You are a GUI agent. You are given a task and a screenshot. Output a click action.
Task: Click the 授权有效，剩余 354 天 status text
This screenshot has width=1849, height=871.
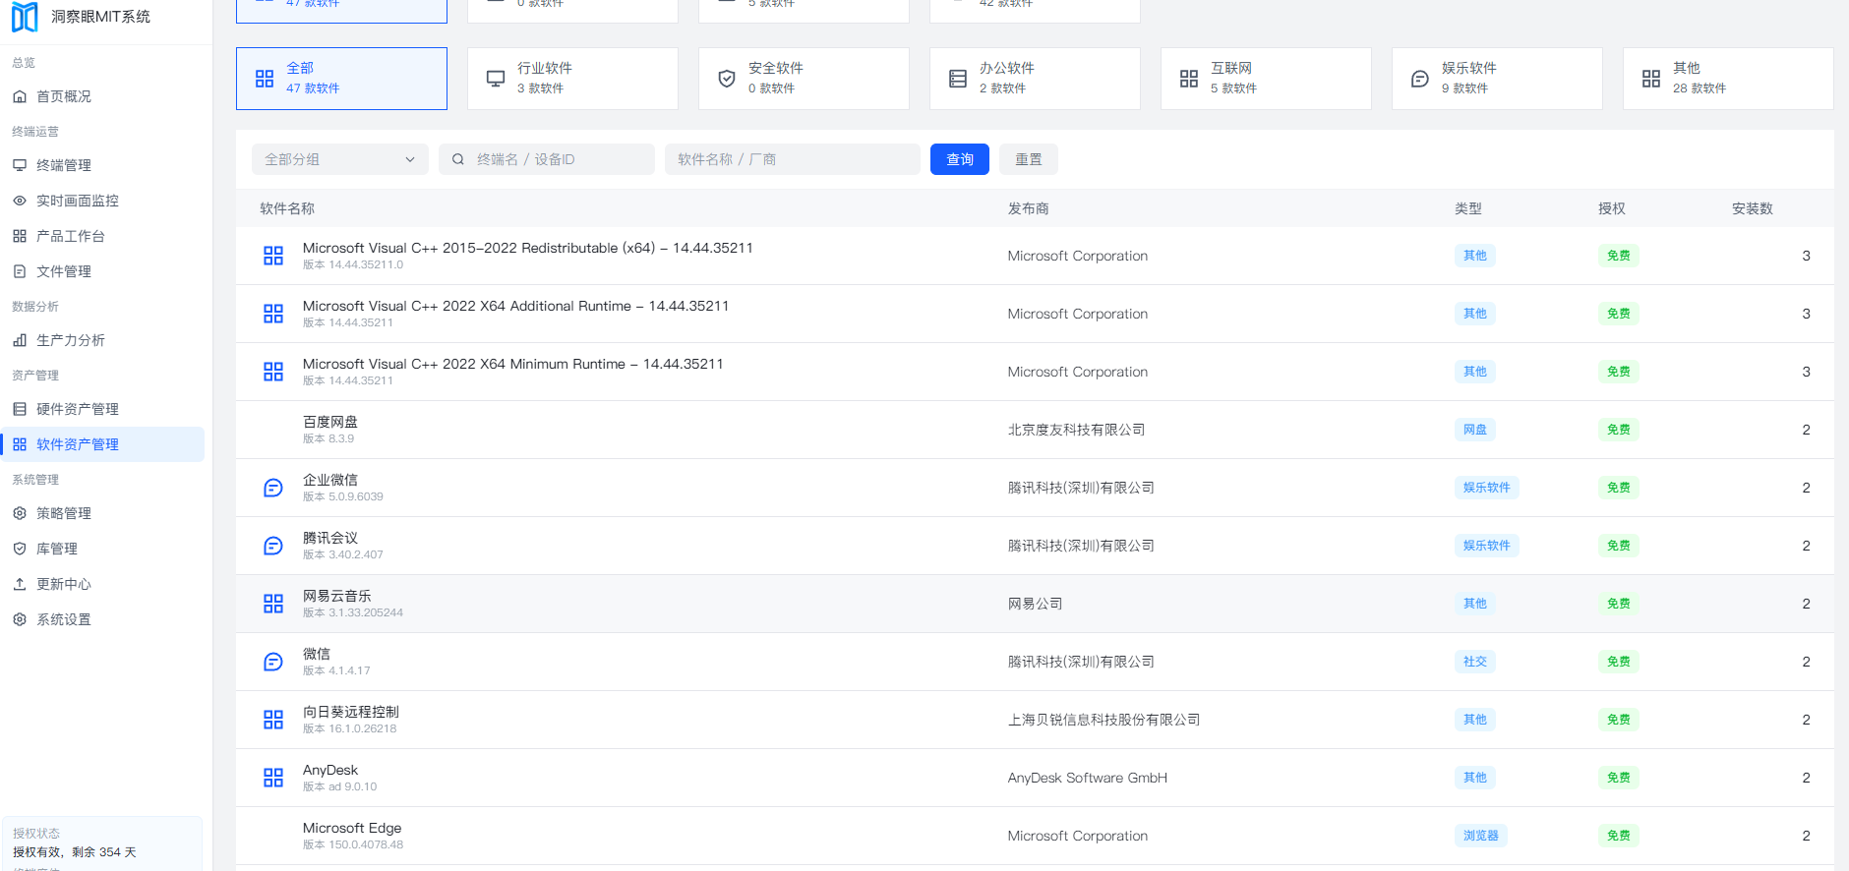pos(75,852)
